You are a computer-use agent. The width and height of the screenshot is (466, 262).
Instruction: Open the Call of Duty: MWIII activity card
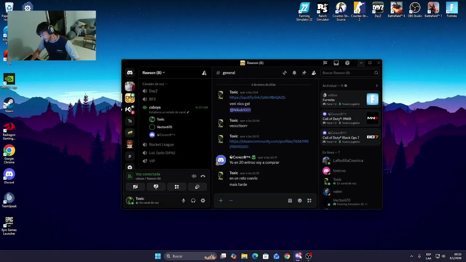351,118
